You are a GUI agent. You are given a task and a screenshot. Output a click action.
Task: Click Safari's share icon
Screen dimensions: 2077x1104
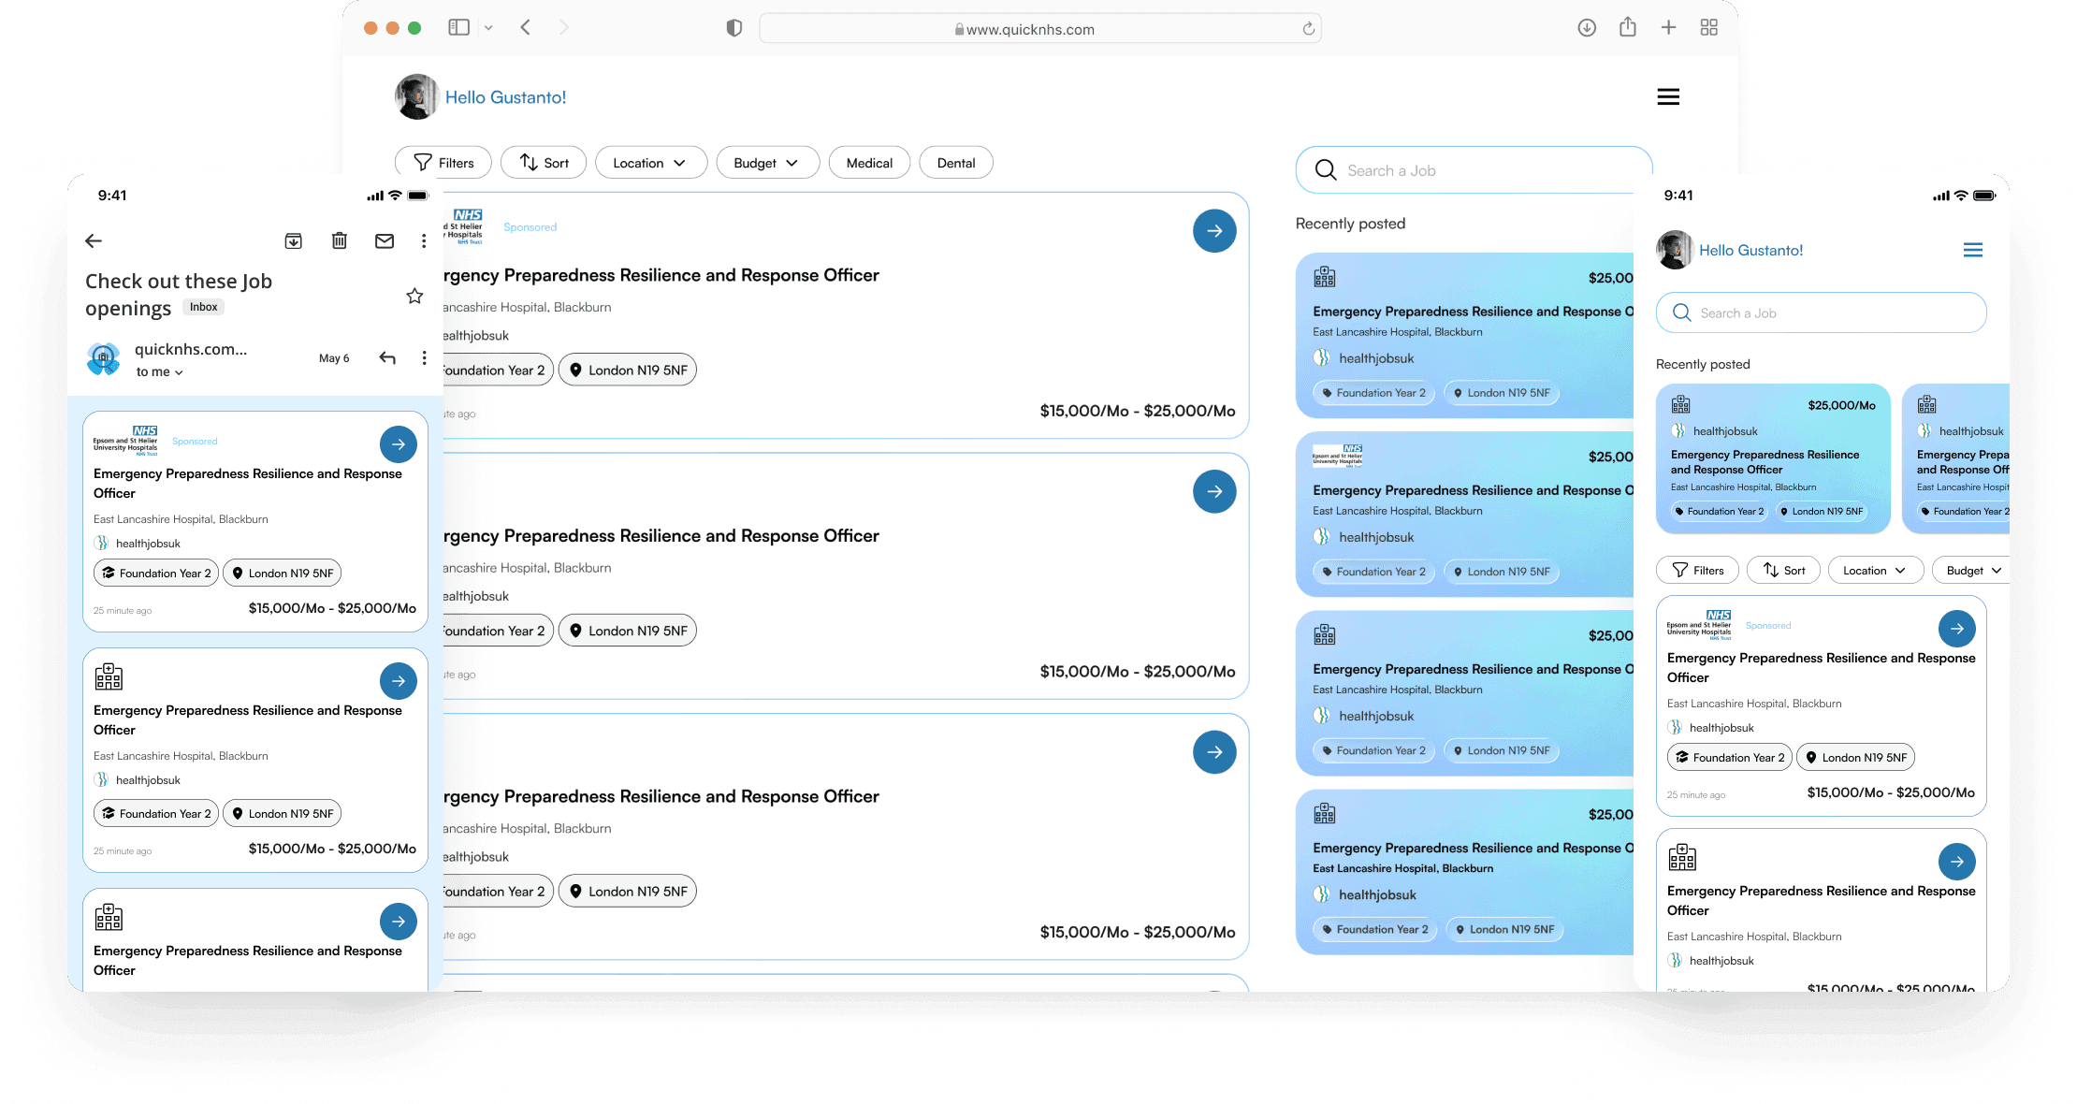click(x=1628, y=28)
